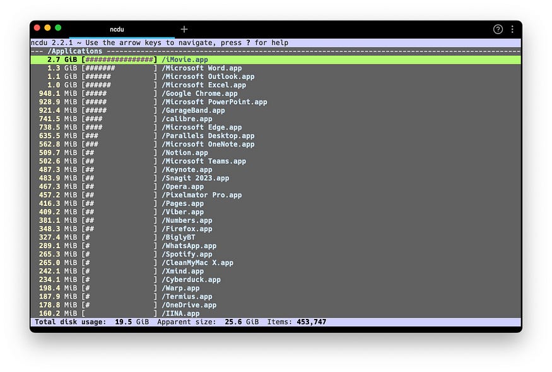Select the /Firefox.app entry

click(x=276, y=229)
